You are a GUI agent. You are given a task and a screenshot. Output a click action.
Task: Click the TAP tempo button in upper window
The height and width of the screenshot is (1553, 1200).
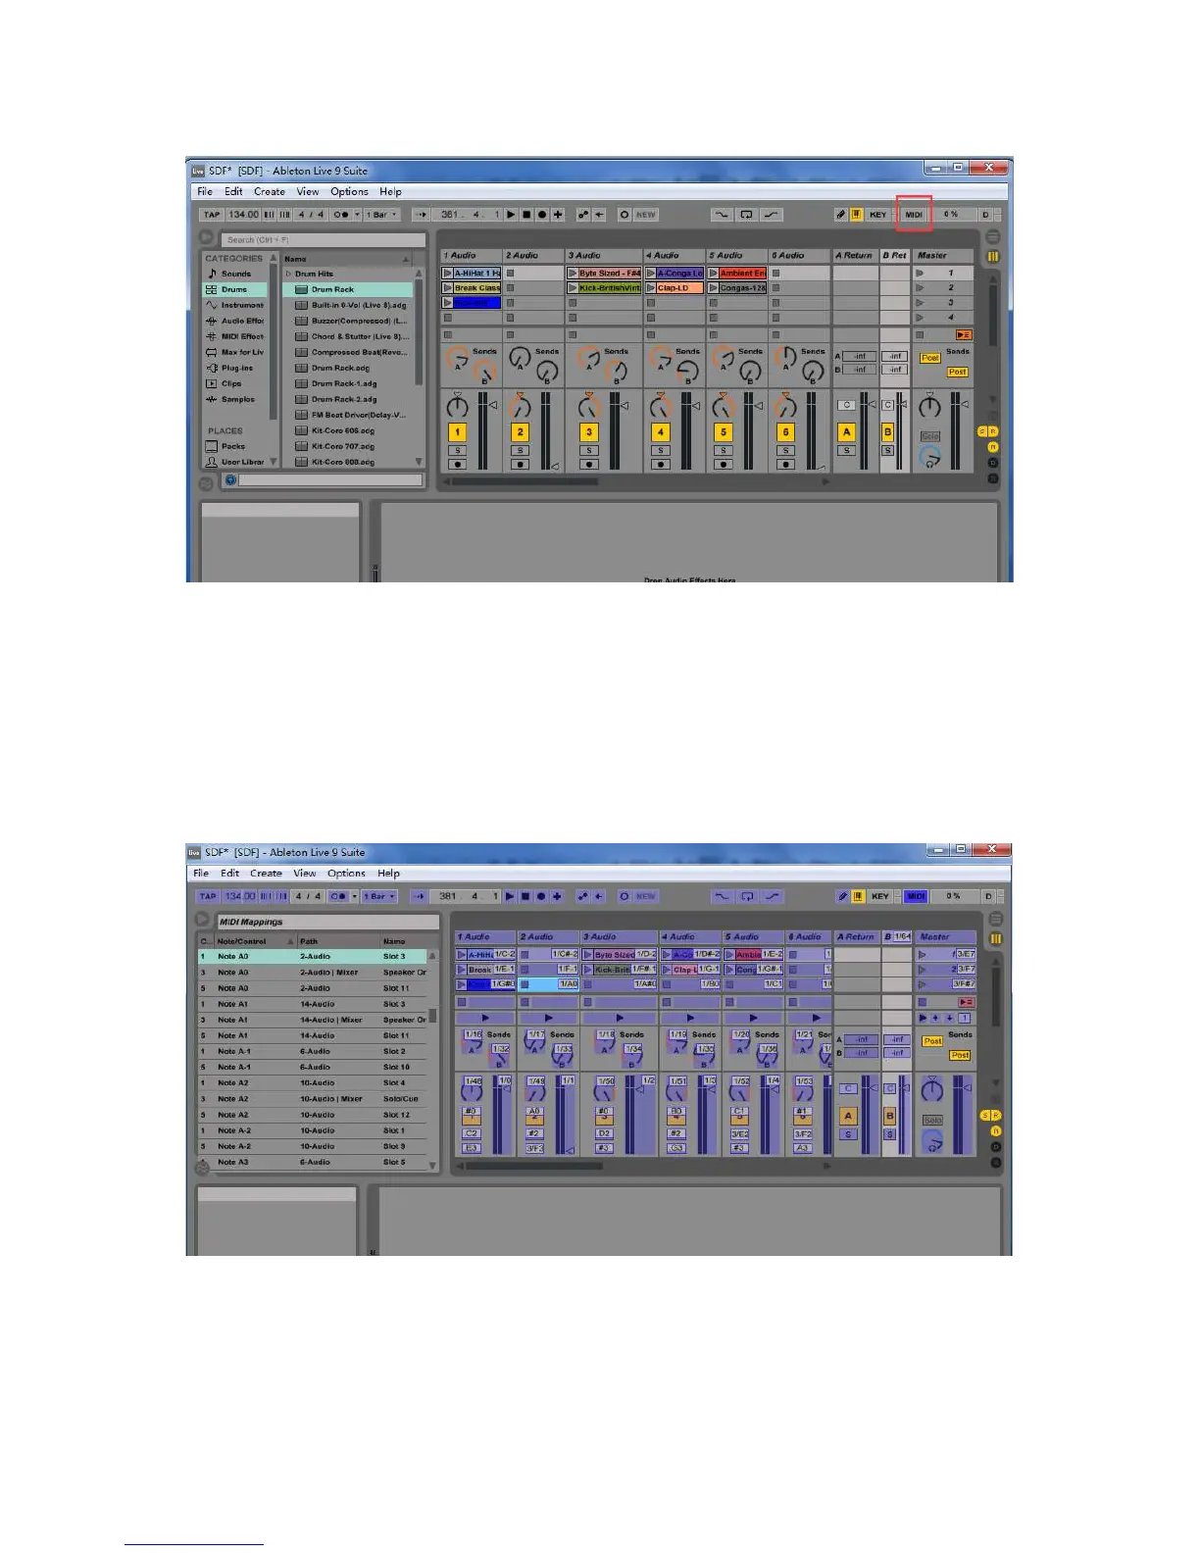[211, 215]
